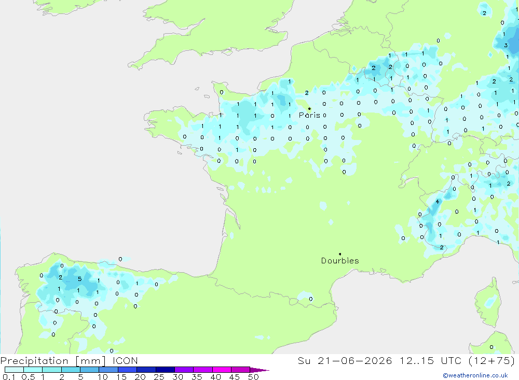Select the black dot marking Dourbies
519x380 pixels.
(x=340, y=254)
